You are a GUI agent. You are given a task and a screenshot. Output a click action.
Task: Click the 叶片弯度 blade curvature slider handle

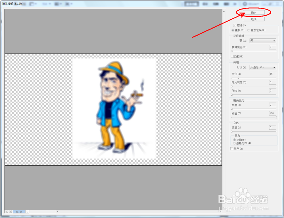(232, 86)
